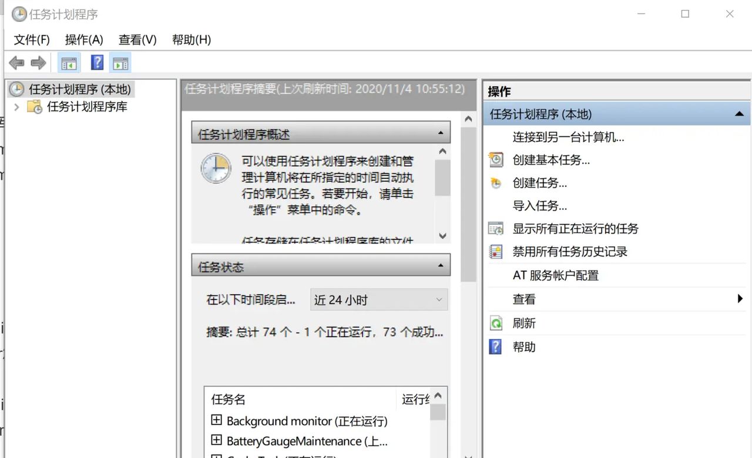The height and width of the screenshot is (458, 752).
Task: Select the 创建任务 action icon
Action: (x=495, y=183)
